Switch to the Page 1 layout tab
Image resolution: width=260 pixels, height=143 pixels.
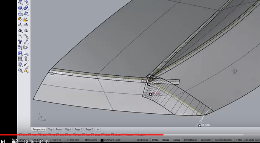pos(78,129)
